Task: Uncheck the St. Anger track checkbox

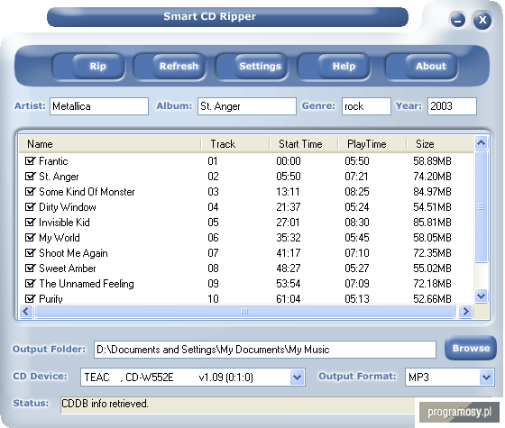Action: (30, 176)
